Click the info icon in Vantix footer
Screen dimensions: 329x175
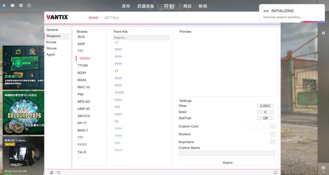coord(276,172)
